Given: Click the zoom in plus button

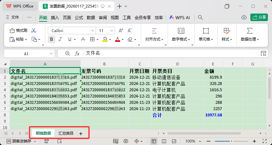Looking at the screenshot, I should pos(254,141).
